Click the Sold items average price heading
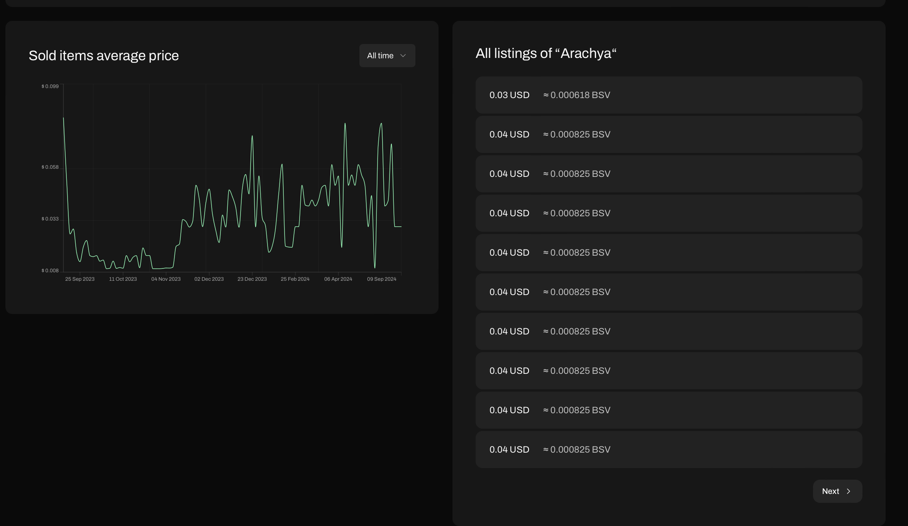The image size is (908, 526). pos(103,56)
